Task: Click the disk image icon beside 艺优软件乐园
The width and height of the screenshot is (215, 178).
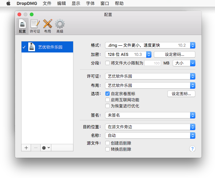Action: (32, 47)
